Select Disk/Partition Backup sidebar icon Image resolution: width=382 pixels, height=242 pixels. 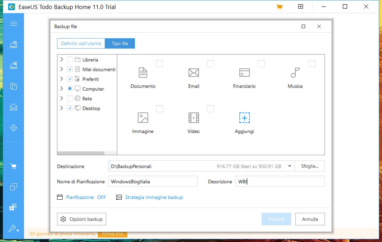click(14, 44)
